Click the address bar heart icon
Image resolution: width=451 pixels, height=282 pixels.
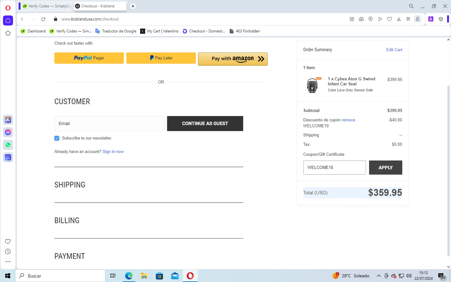389,19
